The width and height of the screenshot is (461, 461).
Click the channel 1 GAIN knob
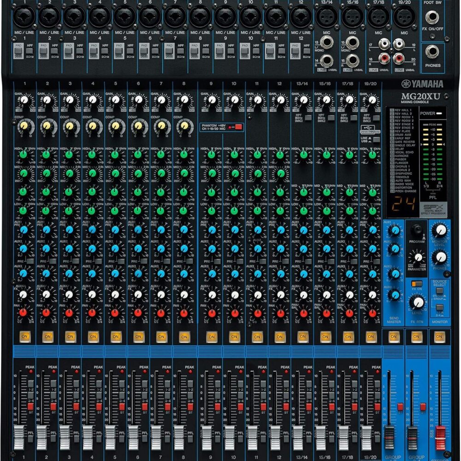coord(24,100)
